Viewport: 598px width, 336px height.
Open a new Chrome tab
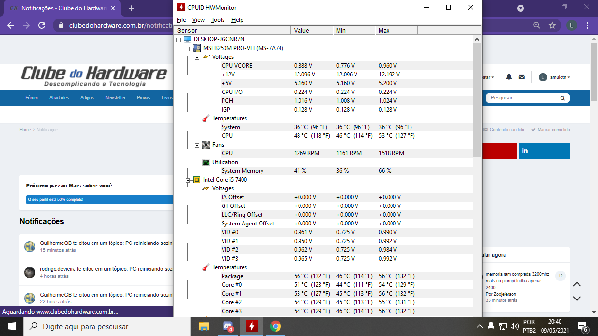click(131, 8)
